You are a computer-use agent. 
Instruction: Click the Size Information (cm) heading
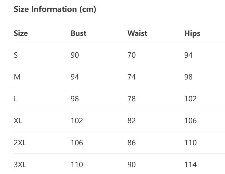(x=55, y=9)
